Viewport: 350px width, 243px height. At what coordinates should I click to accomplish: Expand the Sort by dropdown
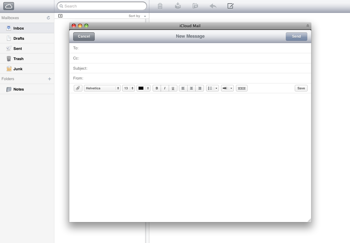click(137, 16)
